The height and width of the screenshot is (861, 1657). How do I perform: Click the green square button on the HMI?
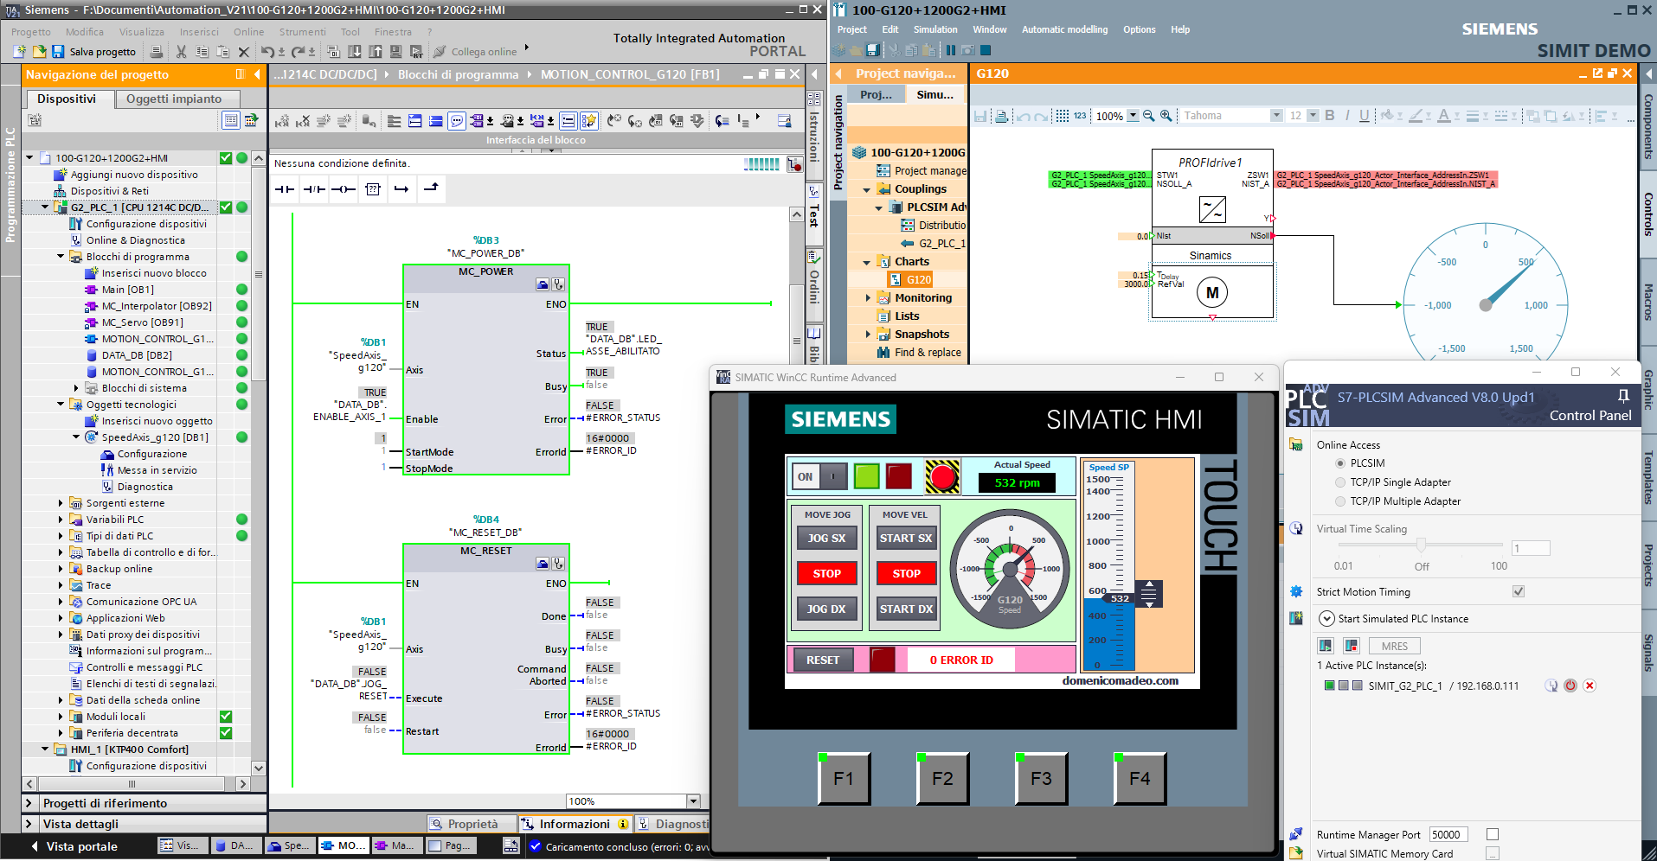point(867,476)
